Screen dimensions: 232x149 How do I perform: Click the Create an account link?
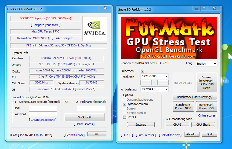(43, 120)
